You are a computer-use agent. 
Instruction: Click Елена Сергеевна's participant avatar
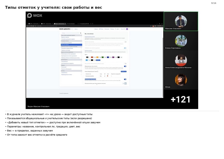pyautogui.click(x=181, y=41)
